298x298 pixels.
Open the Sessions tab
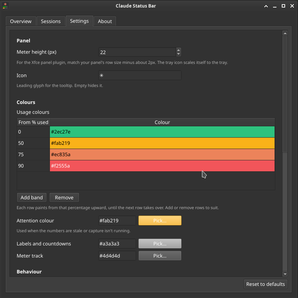51,21
